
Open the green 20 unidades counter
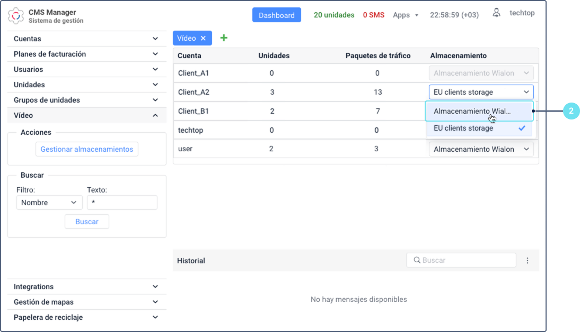click(334, 15)
